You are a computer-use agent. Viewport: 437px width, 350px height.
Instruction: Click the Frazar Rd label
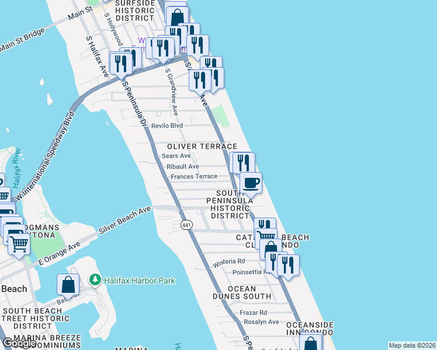pyautogui.click(x=254, y=313)
